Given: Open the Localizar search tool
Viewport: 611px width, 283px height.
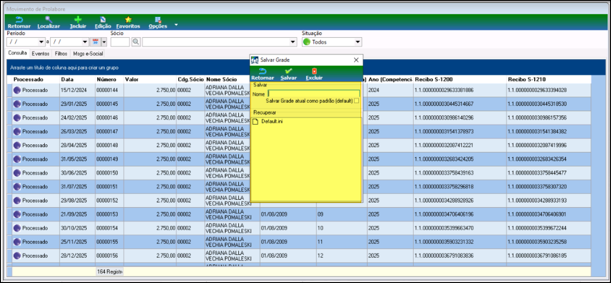Looking at the screenshot, I should pos(49,22).
